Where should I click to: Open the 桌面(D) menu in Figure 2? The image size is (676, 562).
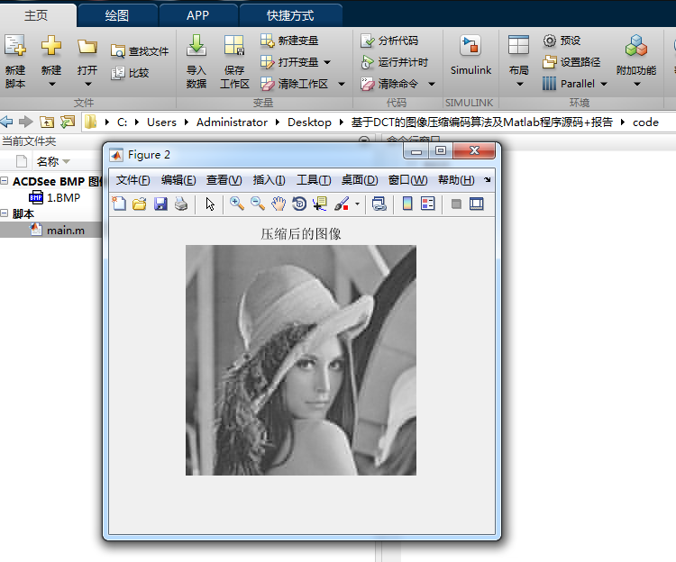click(360, 179)
